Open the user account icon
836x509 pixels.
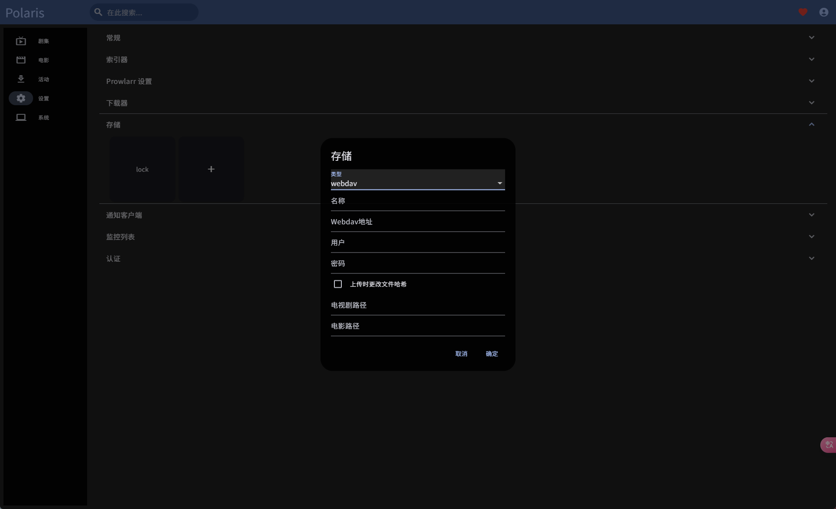[824, 12]
